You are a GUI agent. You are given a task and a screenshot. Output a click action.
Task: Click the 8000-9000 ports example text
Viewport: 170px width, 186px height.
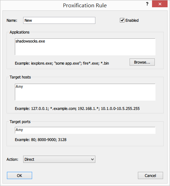pyautogui.click(x=47, y=140)
